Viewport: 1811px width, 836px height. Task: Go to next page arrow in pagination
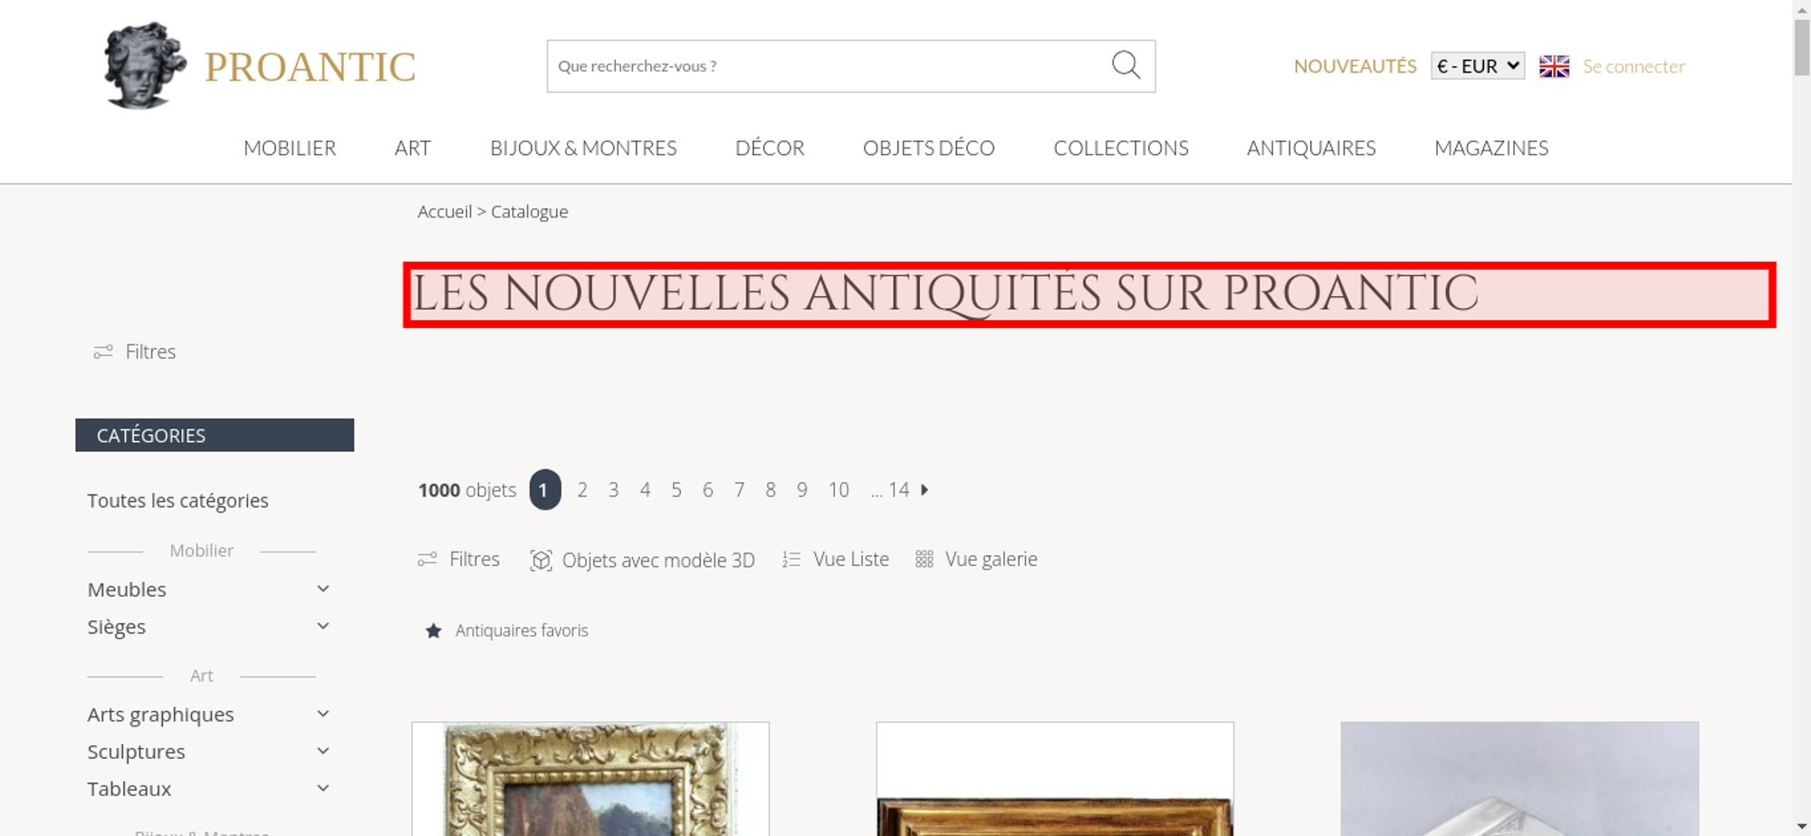tap(925, 490)
